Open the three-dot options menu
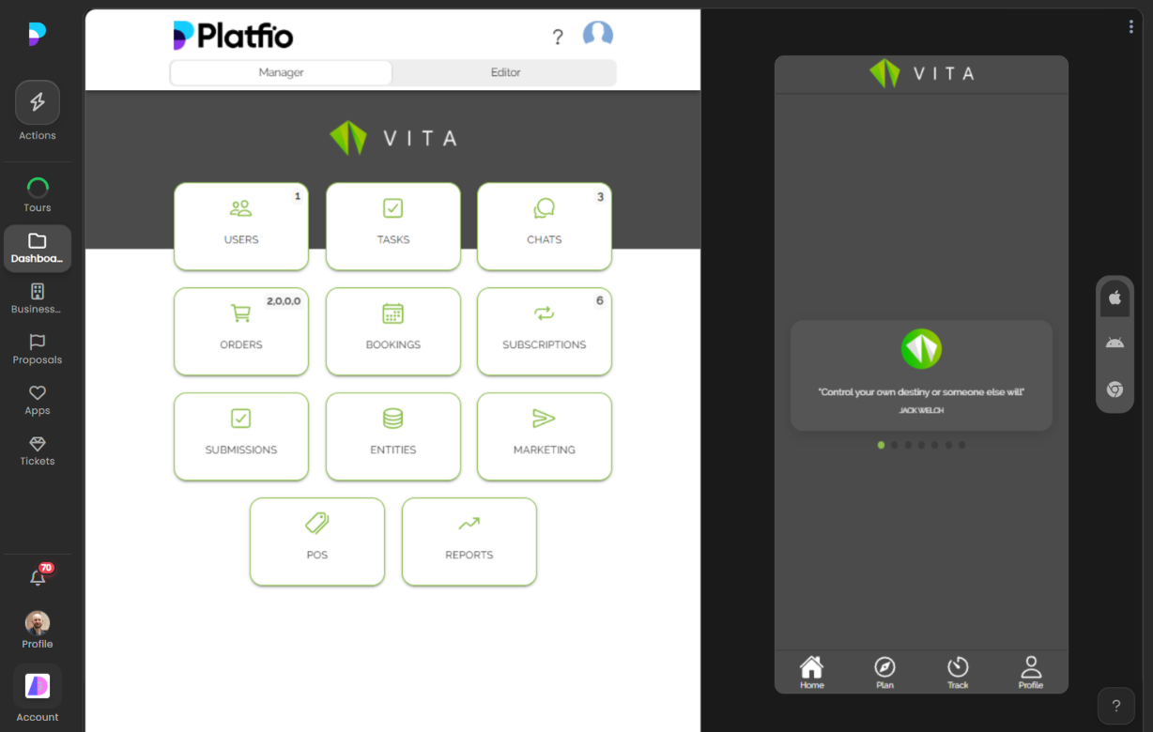The height and width of the screenshot is (732, 1153). point(1130,27)
